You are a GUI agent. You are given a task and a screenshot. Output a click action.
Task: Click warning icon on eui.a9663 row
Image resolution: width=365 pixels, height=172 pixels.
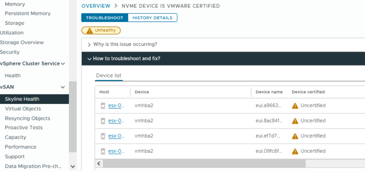[x=295, y=106]
